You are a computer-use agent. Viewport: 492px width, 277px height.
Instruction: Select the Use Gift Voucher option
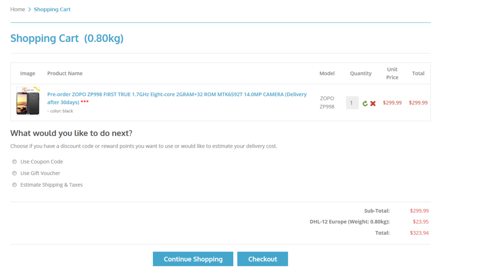15,173
